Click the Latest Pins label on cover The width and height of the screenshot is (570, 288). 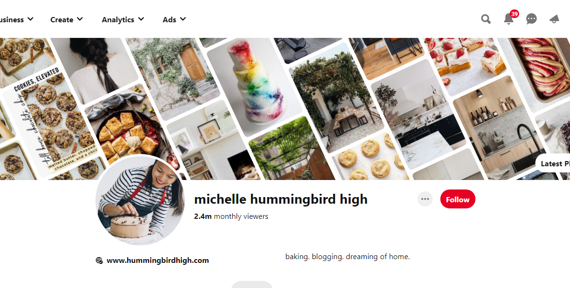553,163
